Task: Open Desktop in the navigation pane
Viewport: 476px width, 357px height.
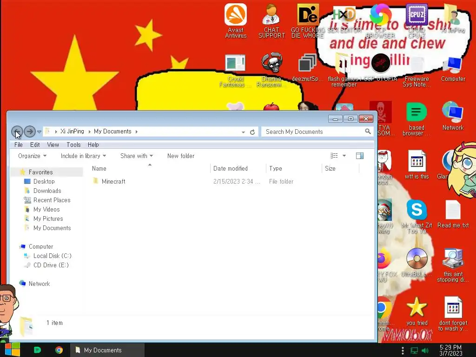Action: pos(44,182)
